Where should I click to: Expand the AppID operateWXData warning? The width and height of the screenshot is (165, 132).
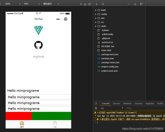[100, 119]
